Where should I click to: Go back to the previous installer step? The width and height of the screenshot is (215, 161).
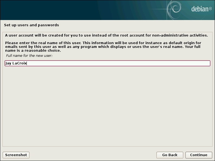(170, 155)
